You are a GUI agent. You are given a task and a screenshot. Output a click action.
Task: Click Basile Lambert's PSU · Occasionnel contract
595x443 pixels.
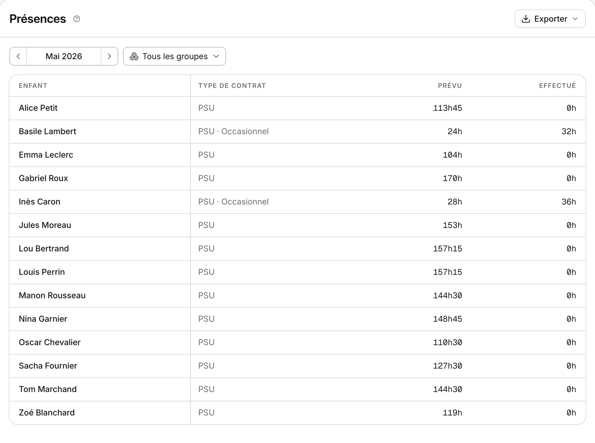click(x=233, y=131)
